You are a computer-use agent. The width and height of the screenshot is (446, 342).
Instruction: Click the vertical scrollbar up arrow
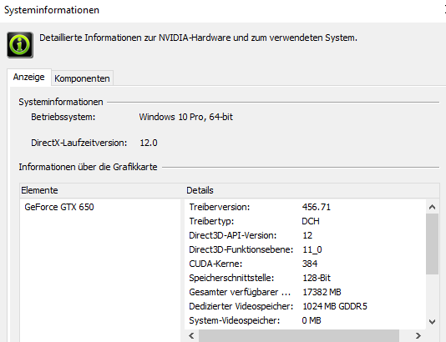(432, 207)
